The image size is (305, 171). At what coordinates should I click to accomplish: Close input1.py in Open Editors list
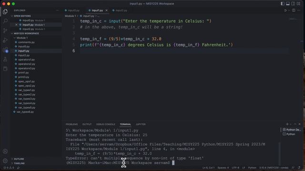16,25
